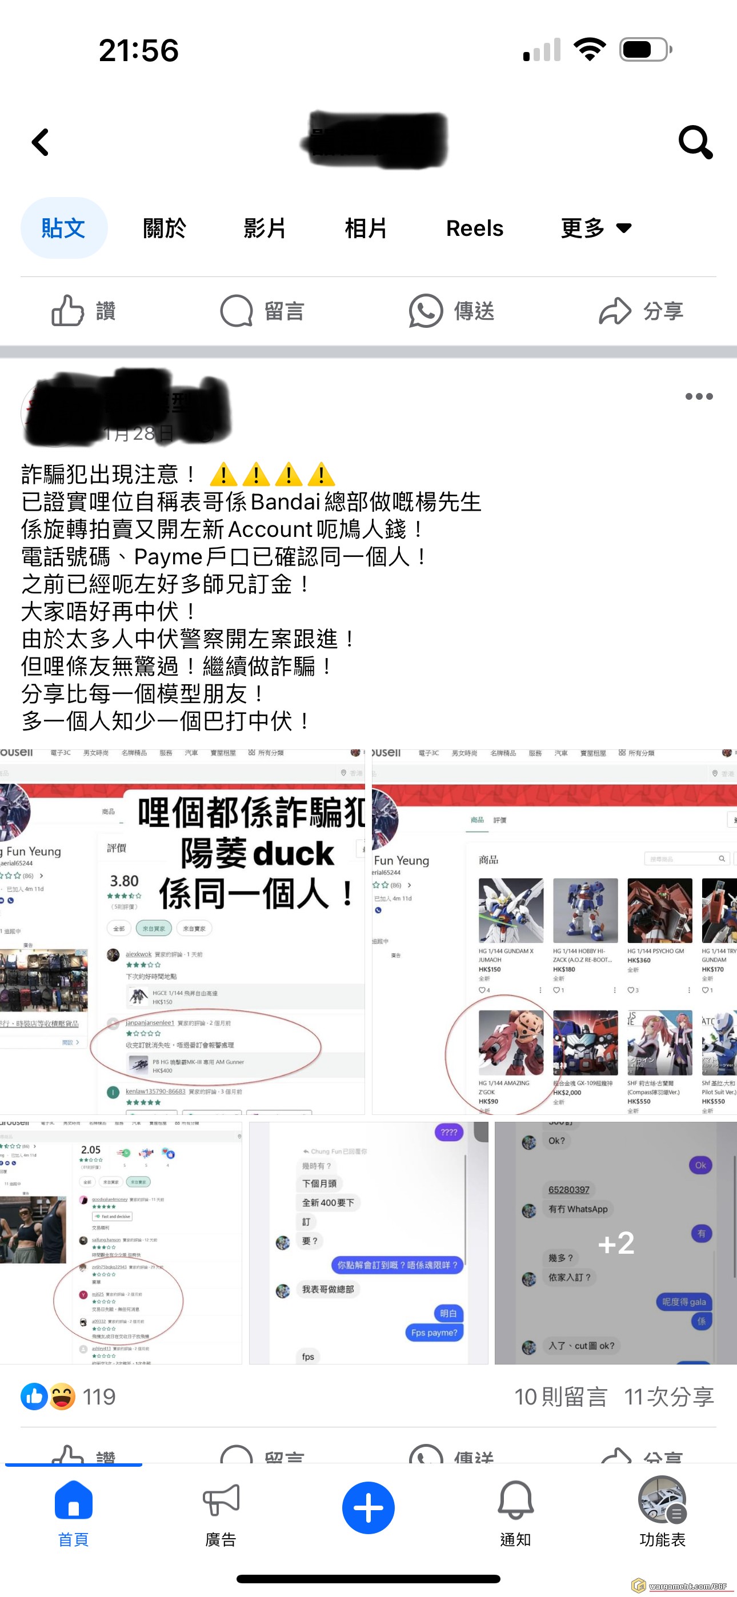Tap the blue plus create button
This screenshot has height=1597, width=737.
368,1507
